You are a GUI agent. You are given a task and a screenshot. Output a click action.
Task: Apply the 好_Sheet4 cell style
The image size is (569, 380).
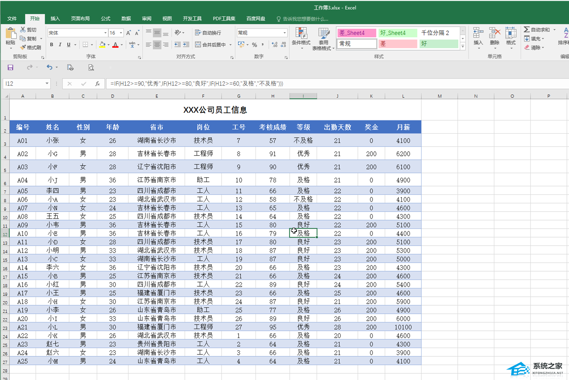[x=397, y=33]
